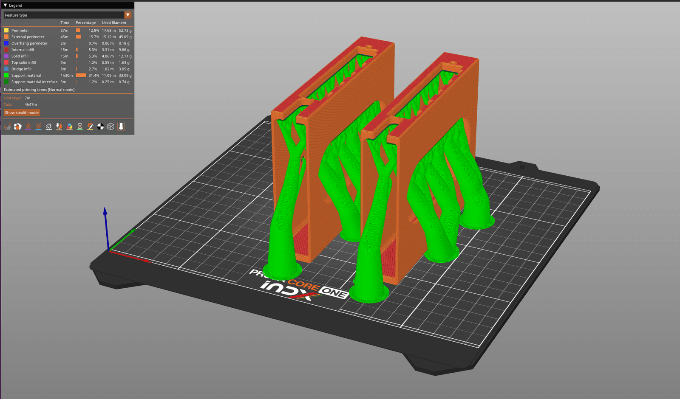
Task: Toggle shells cube icon
Action: [110, 126]
